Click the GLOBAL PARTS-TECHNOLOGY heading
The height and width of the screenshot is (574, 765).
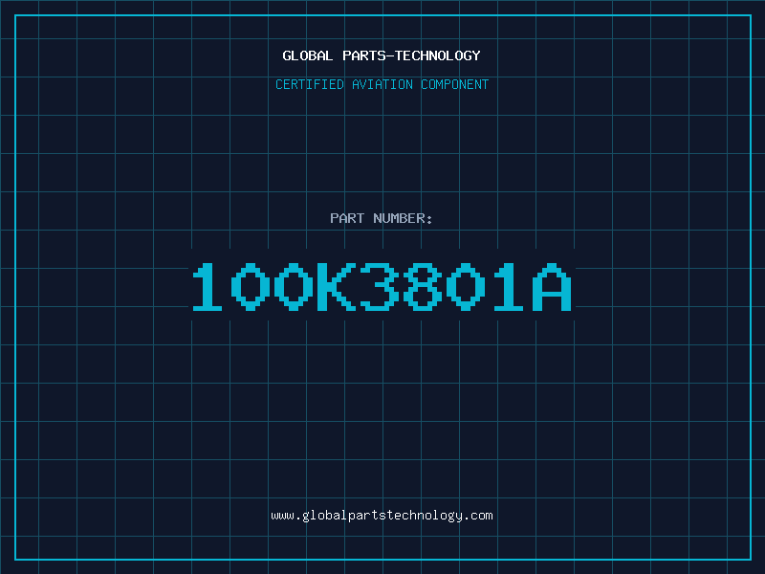tap(382, 55)
